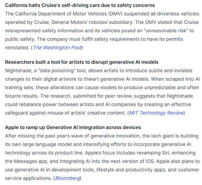Image resolution: width=202 pixels, height=185 pixels.
Task: Open The Washington Post source link
Action: (x=57, y=48)
